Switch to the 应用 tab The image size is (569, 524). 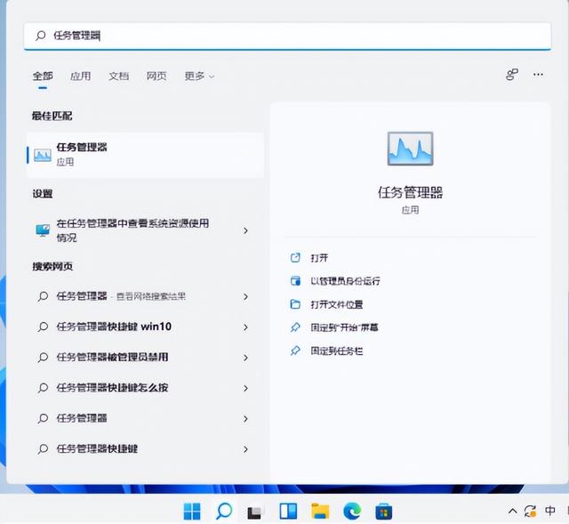pyautogui.click(x=81, y=76)
